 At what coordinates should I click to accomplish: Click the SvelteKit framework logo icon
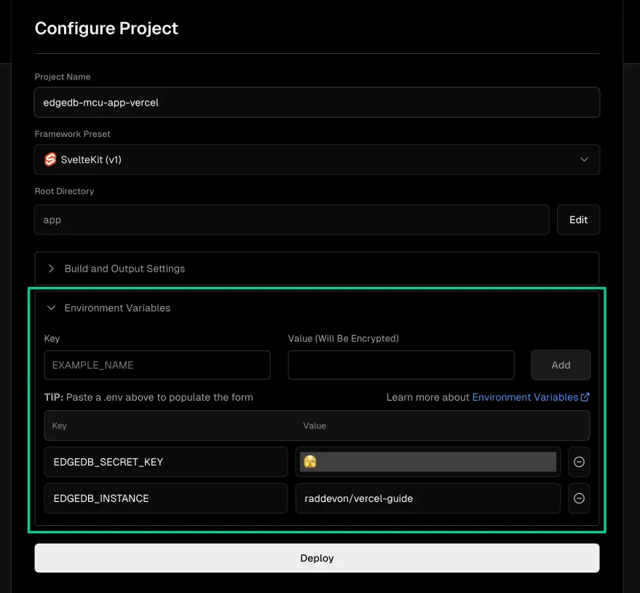pyautogui.click(x=49, y=159)
